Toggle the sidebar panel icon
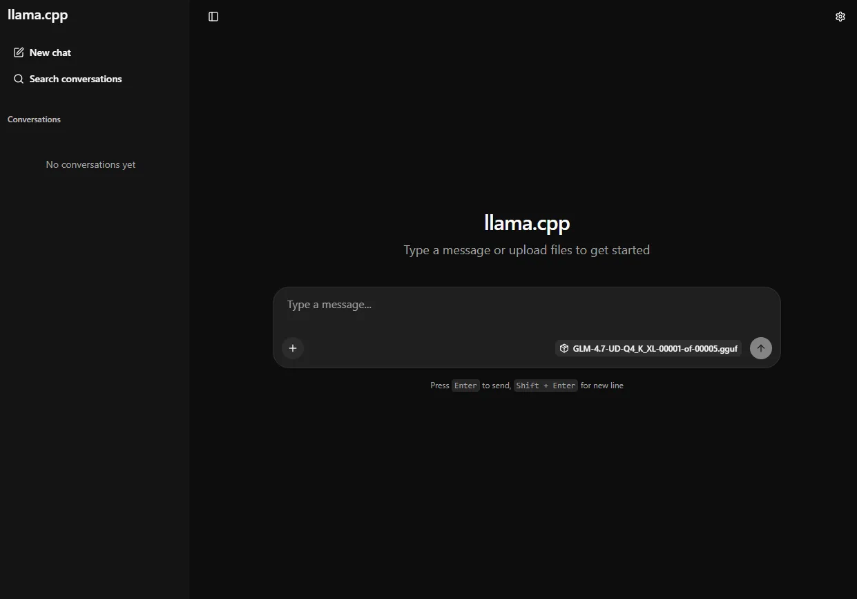 click(213, 17)
